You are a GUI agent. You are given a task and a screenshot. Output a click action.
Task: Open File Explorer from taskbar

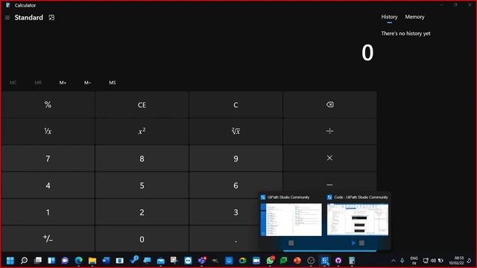click(92, 261)
